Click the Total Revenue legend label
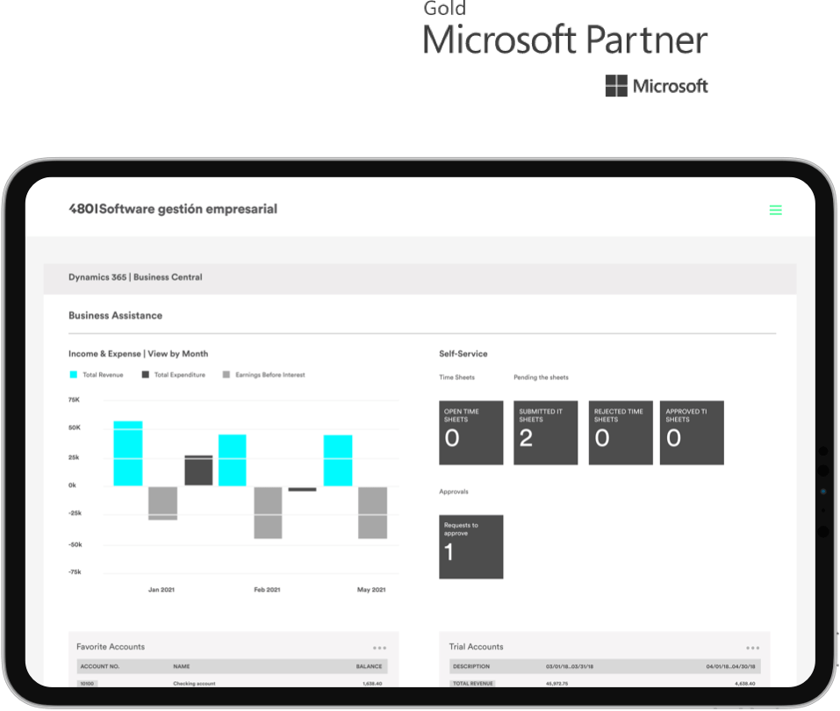Image resolution: width=840 pixels, height=711 pixels. pyautogui.click(x=103, y=375)
